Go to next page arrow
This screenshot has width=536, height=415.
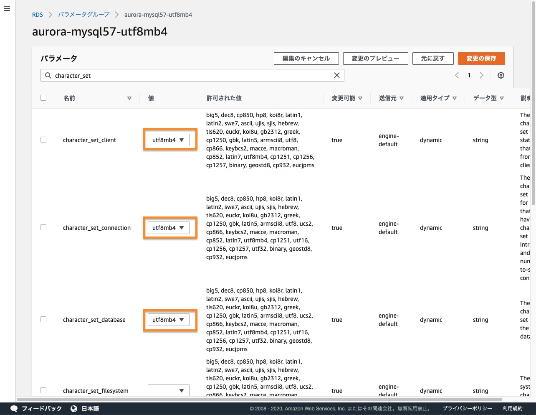pyautogui.click(x=481, y=75)
